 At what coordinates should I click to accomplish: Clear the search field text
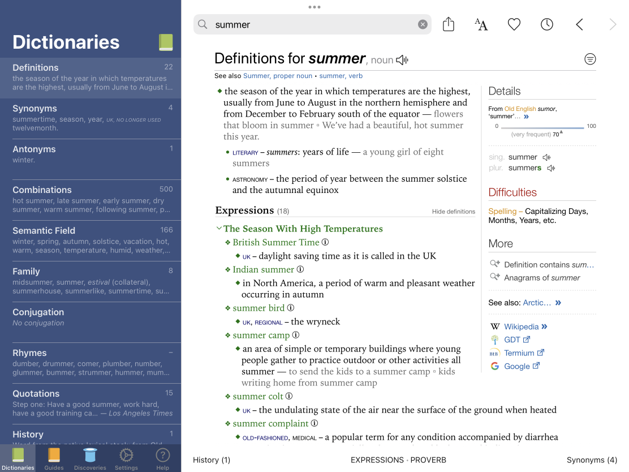pyautogui.click(x=423, y=24)
